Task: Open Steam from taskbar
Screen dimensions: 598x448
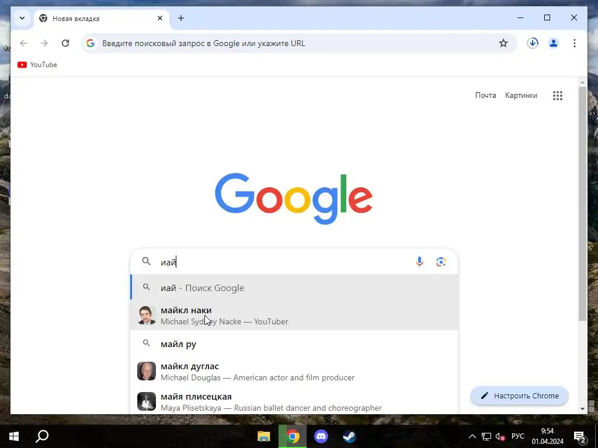Action: (x=349, y=436)
